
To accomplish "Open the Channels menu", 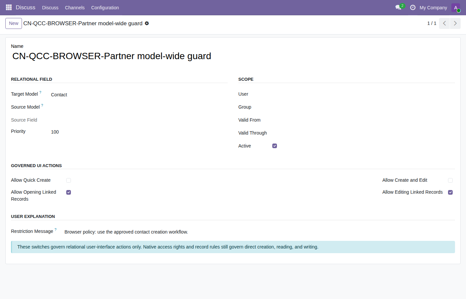I will click(x=75, y=8).
